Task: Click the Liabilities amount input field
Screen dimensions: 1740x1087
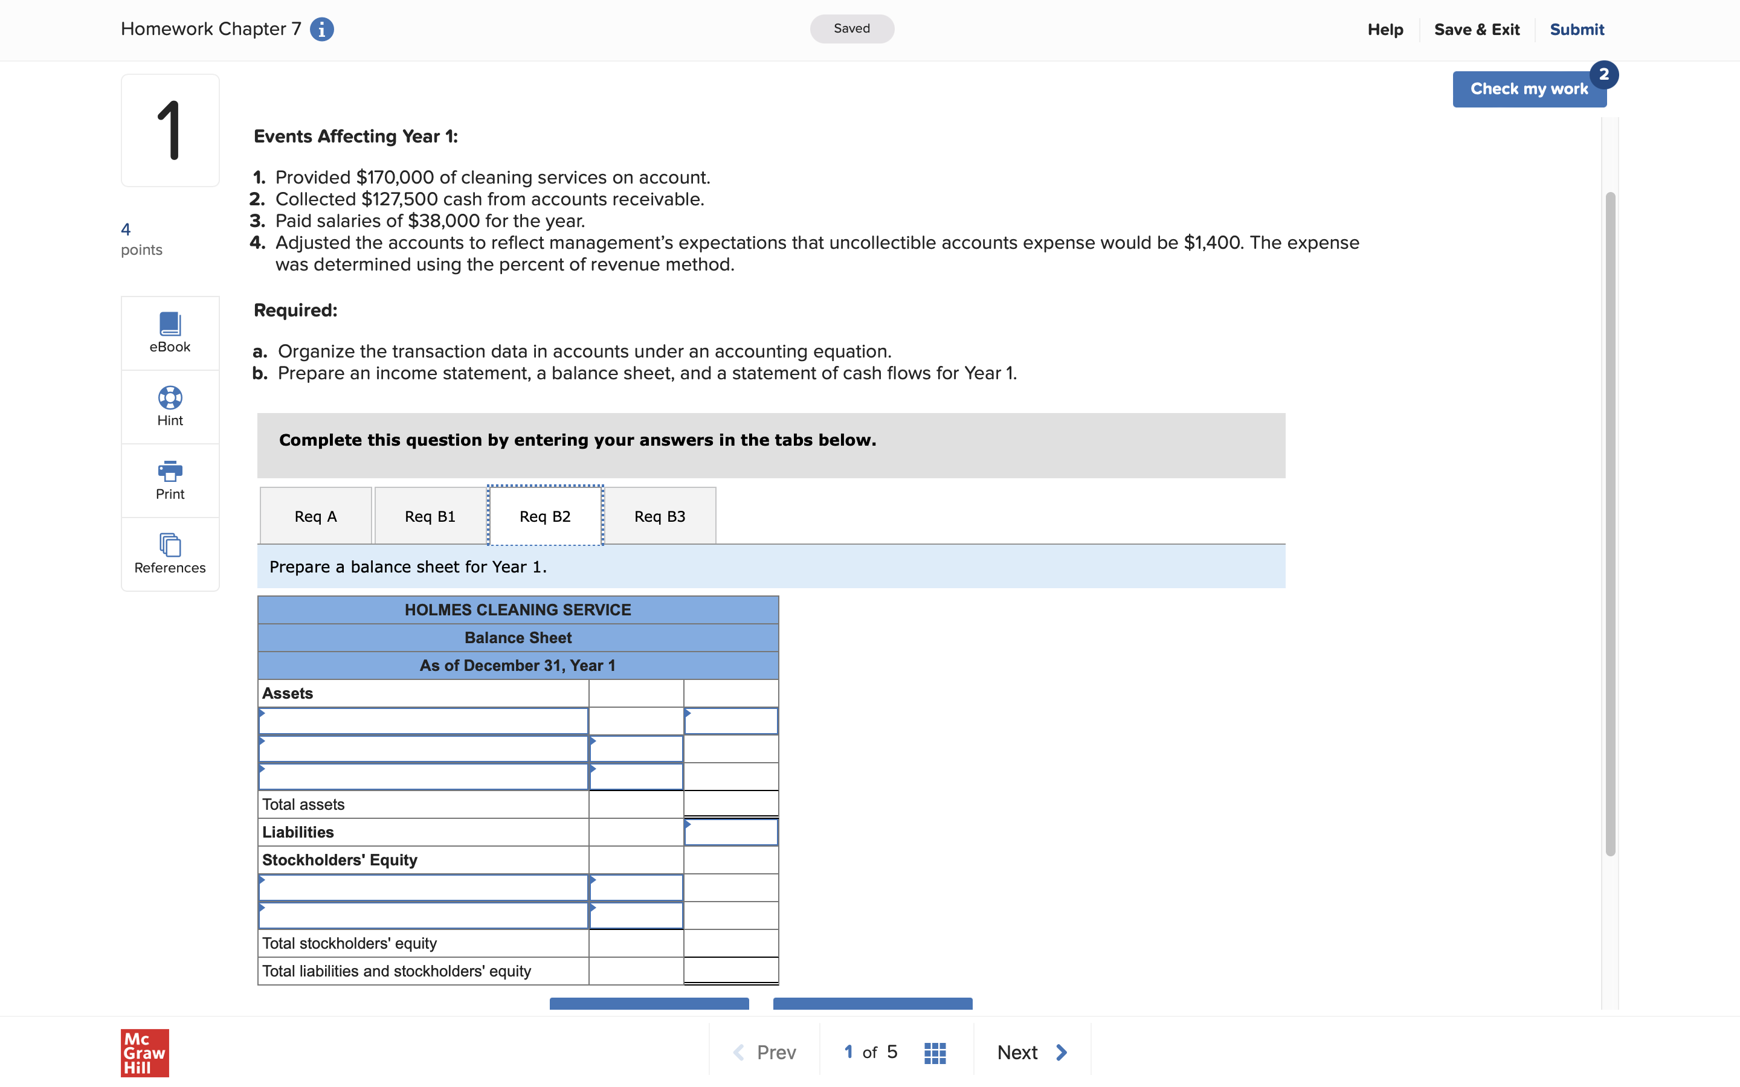Action: coord(730,833)
